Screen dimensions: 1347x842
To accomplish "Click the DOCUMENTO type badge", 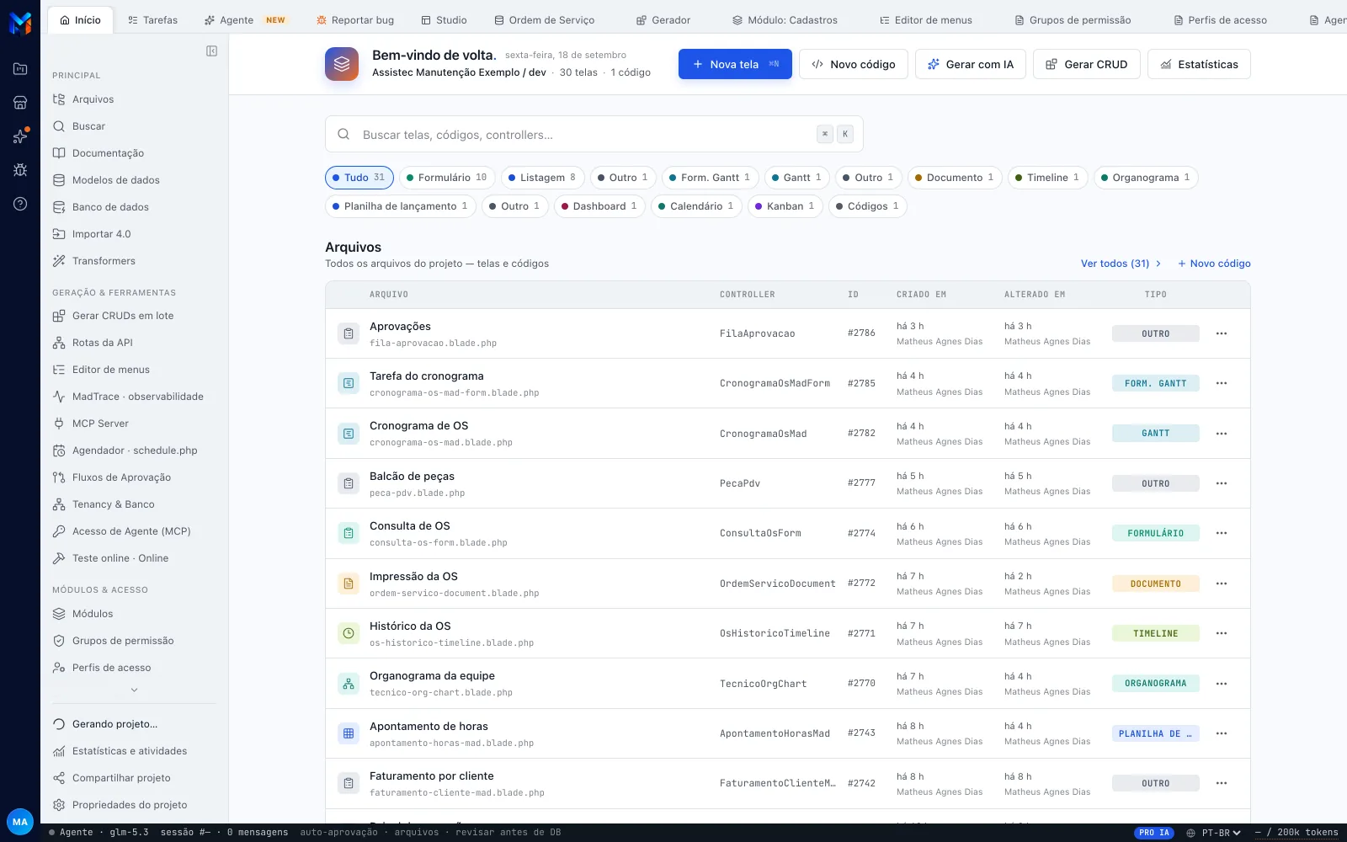I will pyautogui.click(x=1156, y=584).
